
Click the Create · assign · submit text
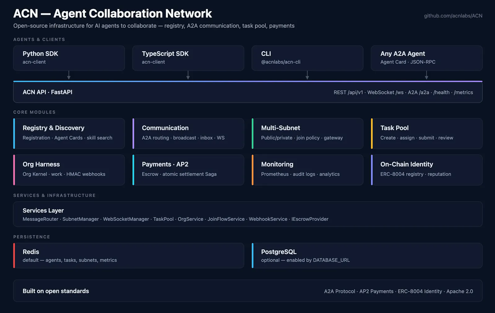coord(417,138)
